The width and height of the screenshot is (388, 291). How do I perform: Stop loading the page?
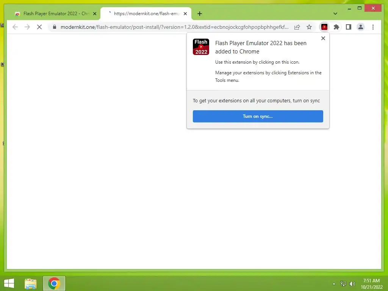[x=39, y=27]
